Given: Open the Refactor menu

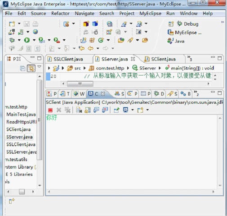Looking at the screenshot, I should coord(60,14).
